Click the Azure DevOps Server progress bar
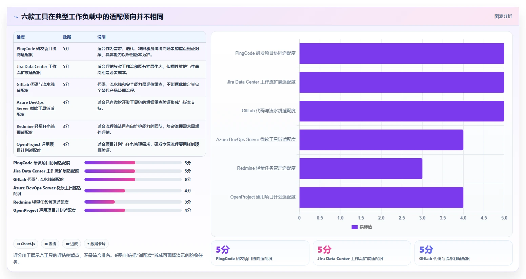526x279 pixels. (x=133, y=191)
